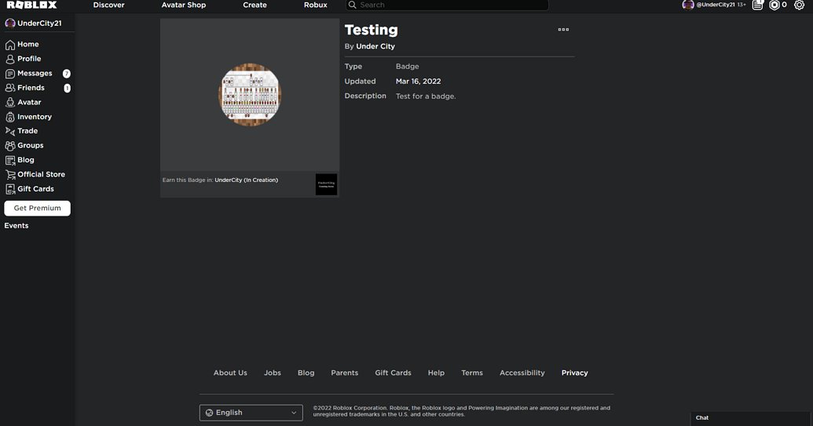The image size is (813, 426).
Task: Open Messages in the sidebar
Action: click(35, 74)
